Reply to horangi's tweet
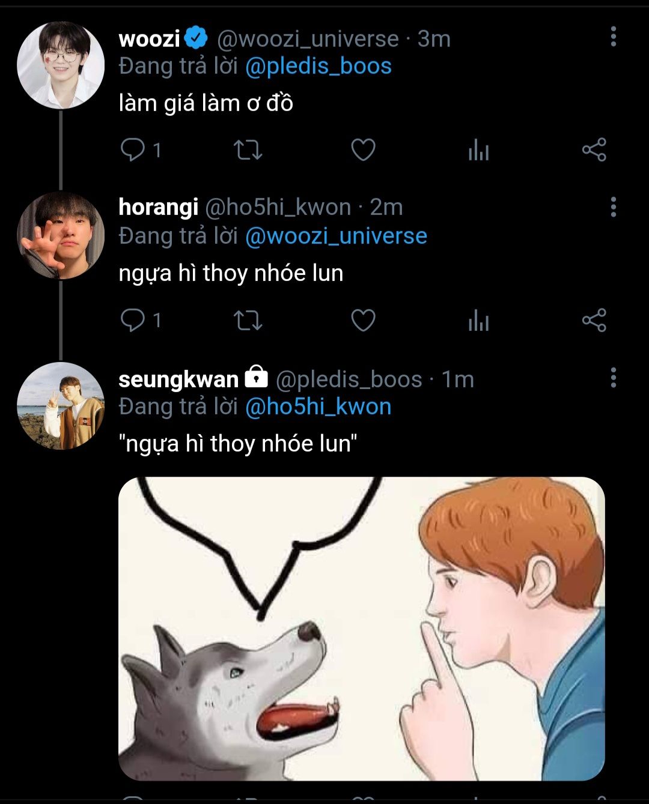 coord(132,320)
